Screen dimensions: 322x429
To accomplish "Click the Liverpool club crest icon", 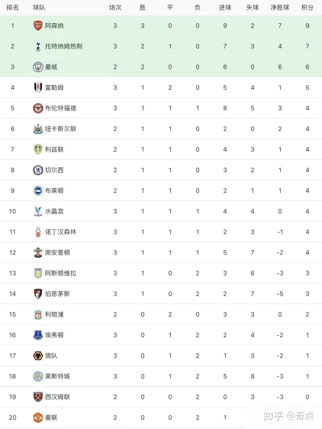I will [38, 315].
